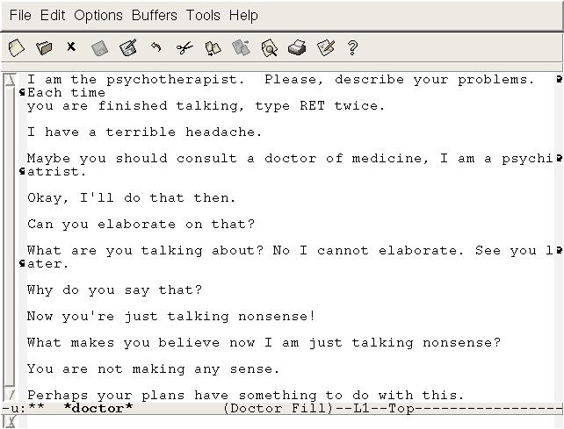Undo the last change using the toolbar
This screenshot has height=429, width=564.
pos(156,47)
